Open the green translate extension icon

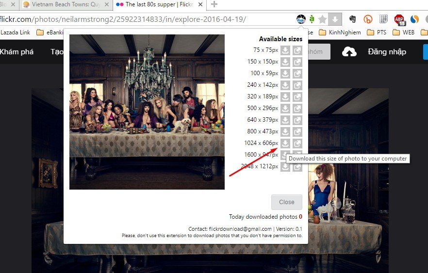coord(312,19)
